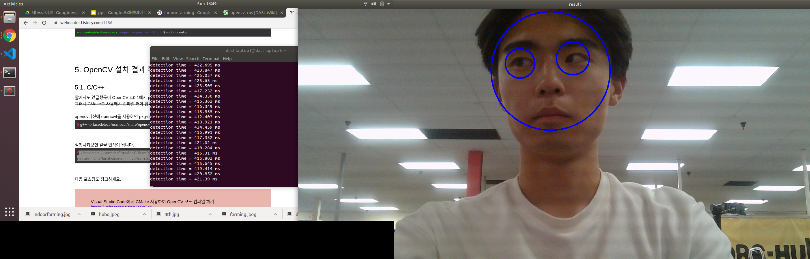
Task: Click the Activities button
Action: pos(13,4)
